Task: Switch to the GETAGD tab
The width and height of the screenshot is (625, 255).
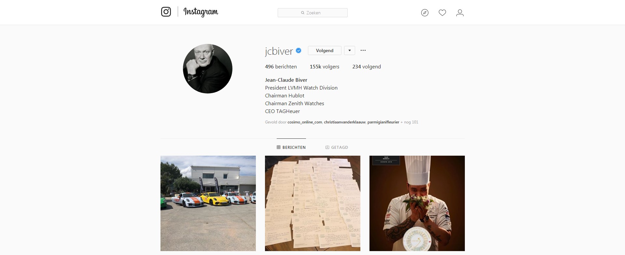Action: pyautogui.click(x=337, y=147)
